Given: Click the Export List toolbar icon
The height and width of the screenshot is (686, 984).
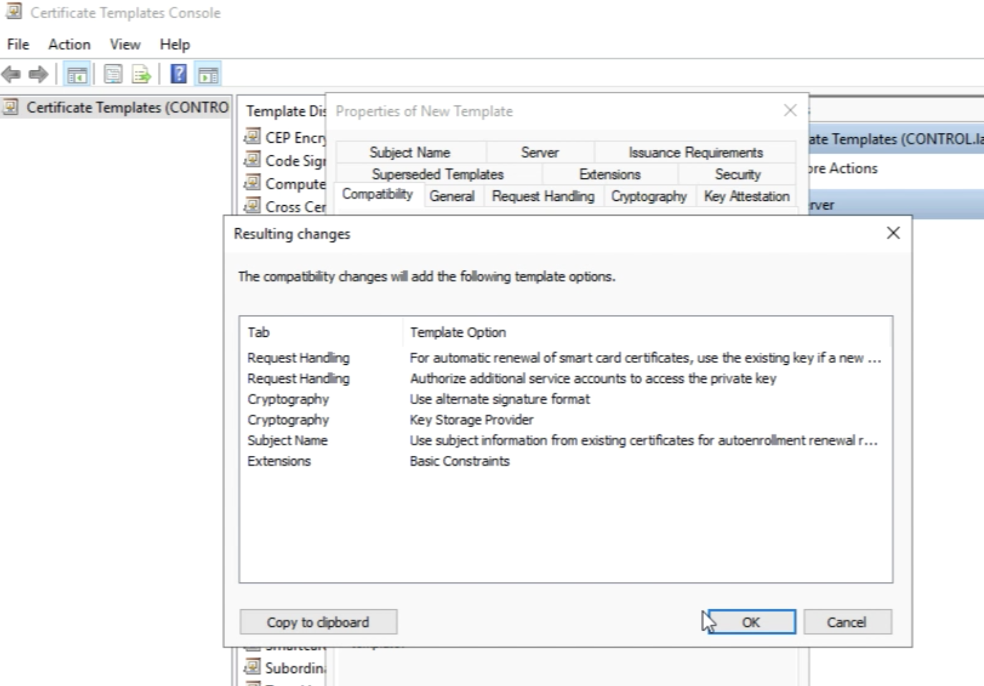Looking at the screenshot, I should [x=142, y=75].
